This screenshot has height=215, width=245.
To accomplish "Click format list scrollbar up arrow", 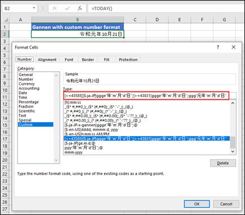I will [x=233, y=103].
